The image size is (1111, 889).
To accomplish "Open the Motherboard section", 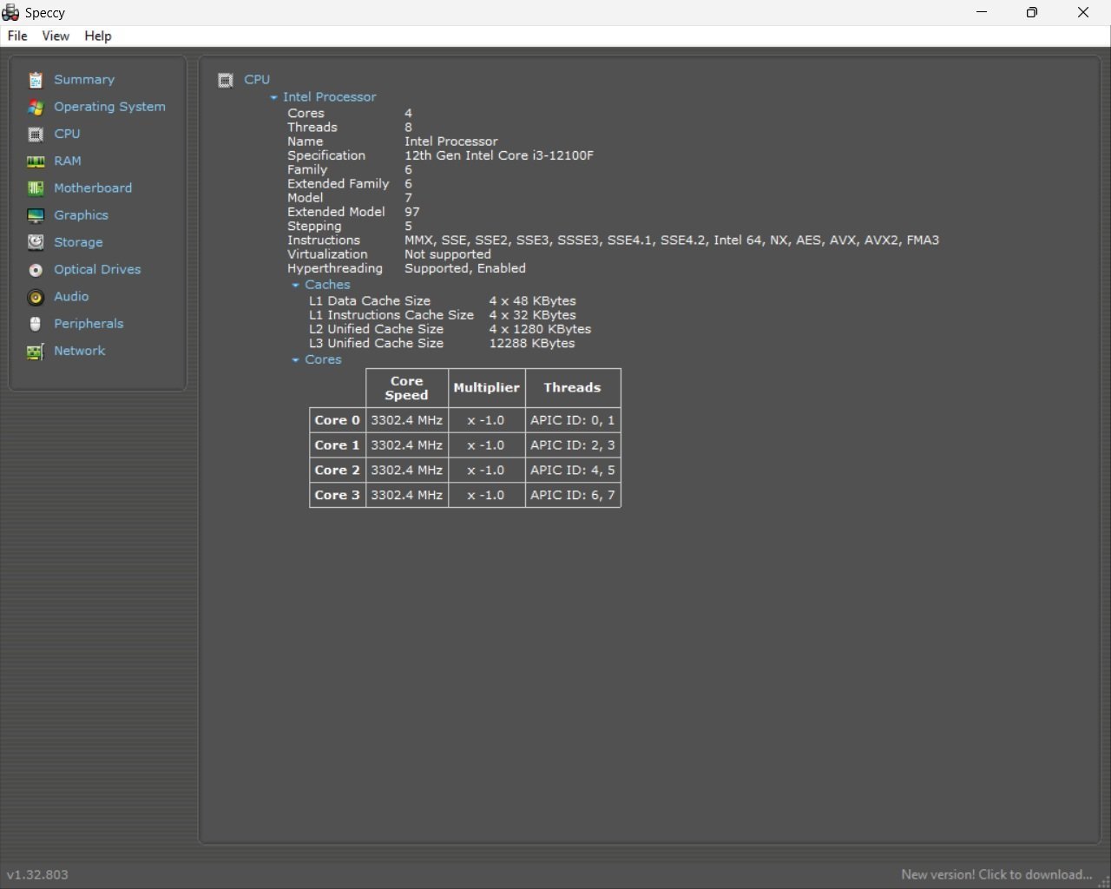I will pos(93,188).
